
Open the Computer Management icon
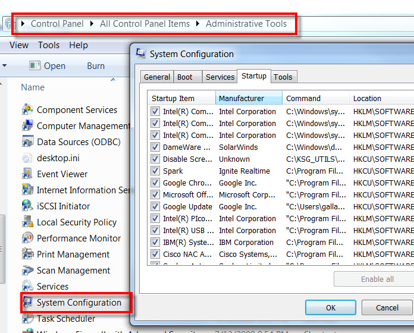[27, 125]
